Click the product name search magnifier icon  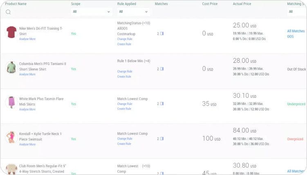(x=8, y=12)
